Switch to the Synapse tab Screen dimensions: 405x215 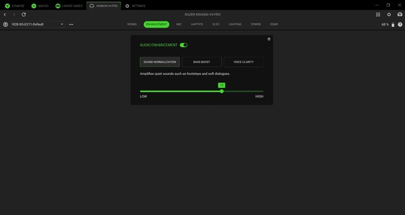pyautogui.click(x=15, y=6)
